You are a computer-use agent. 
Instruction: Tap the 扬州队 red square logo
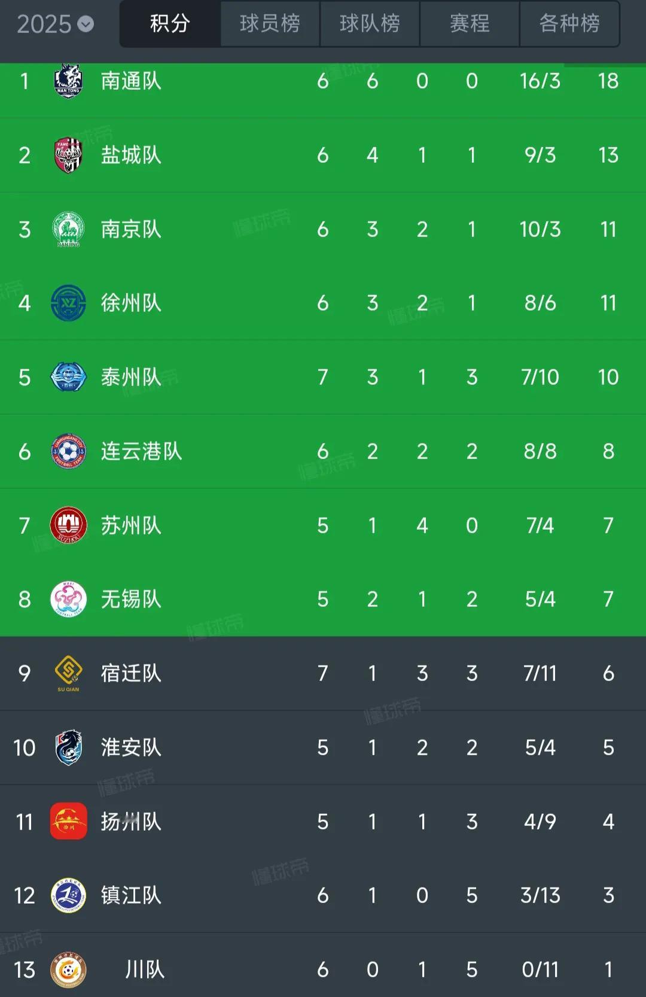(x=68, y=821)
